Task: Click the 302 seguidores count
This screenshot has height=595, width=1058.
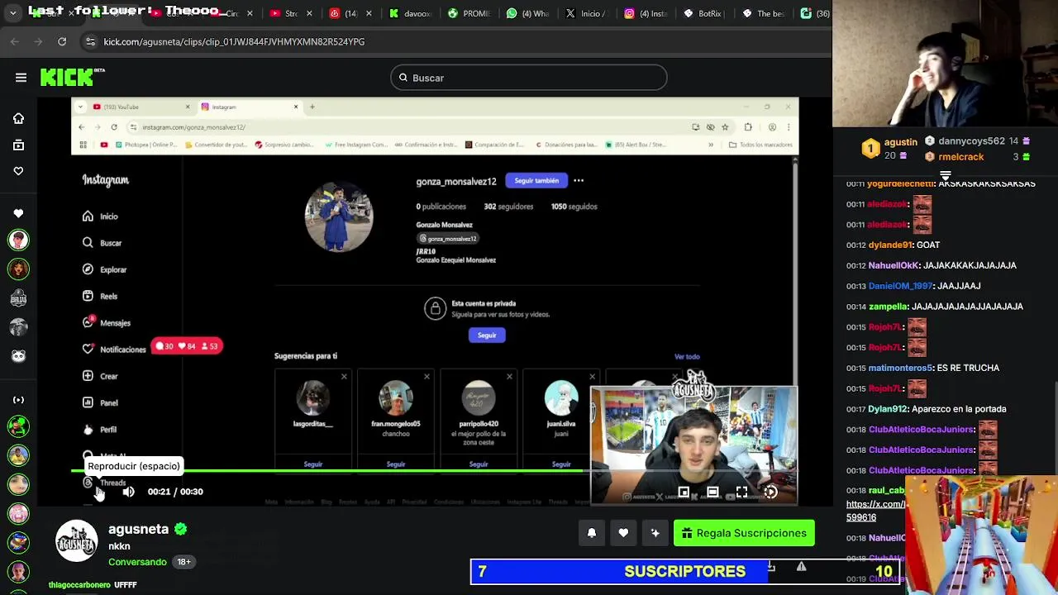Action: click(508, 207)
